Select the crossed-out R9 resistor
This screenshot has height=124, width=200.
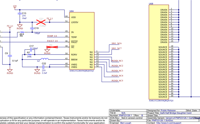[52, 47]
